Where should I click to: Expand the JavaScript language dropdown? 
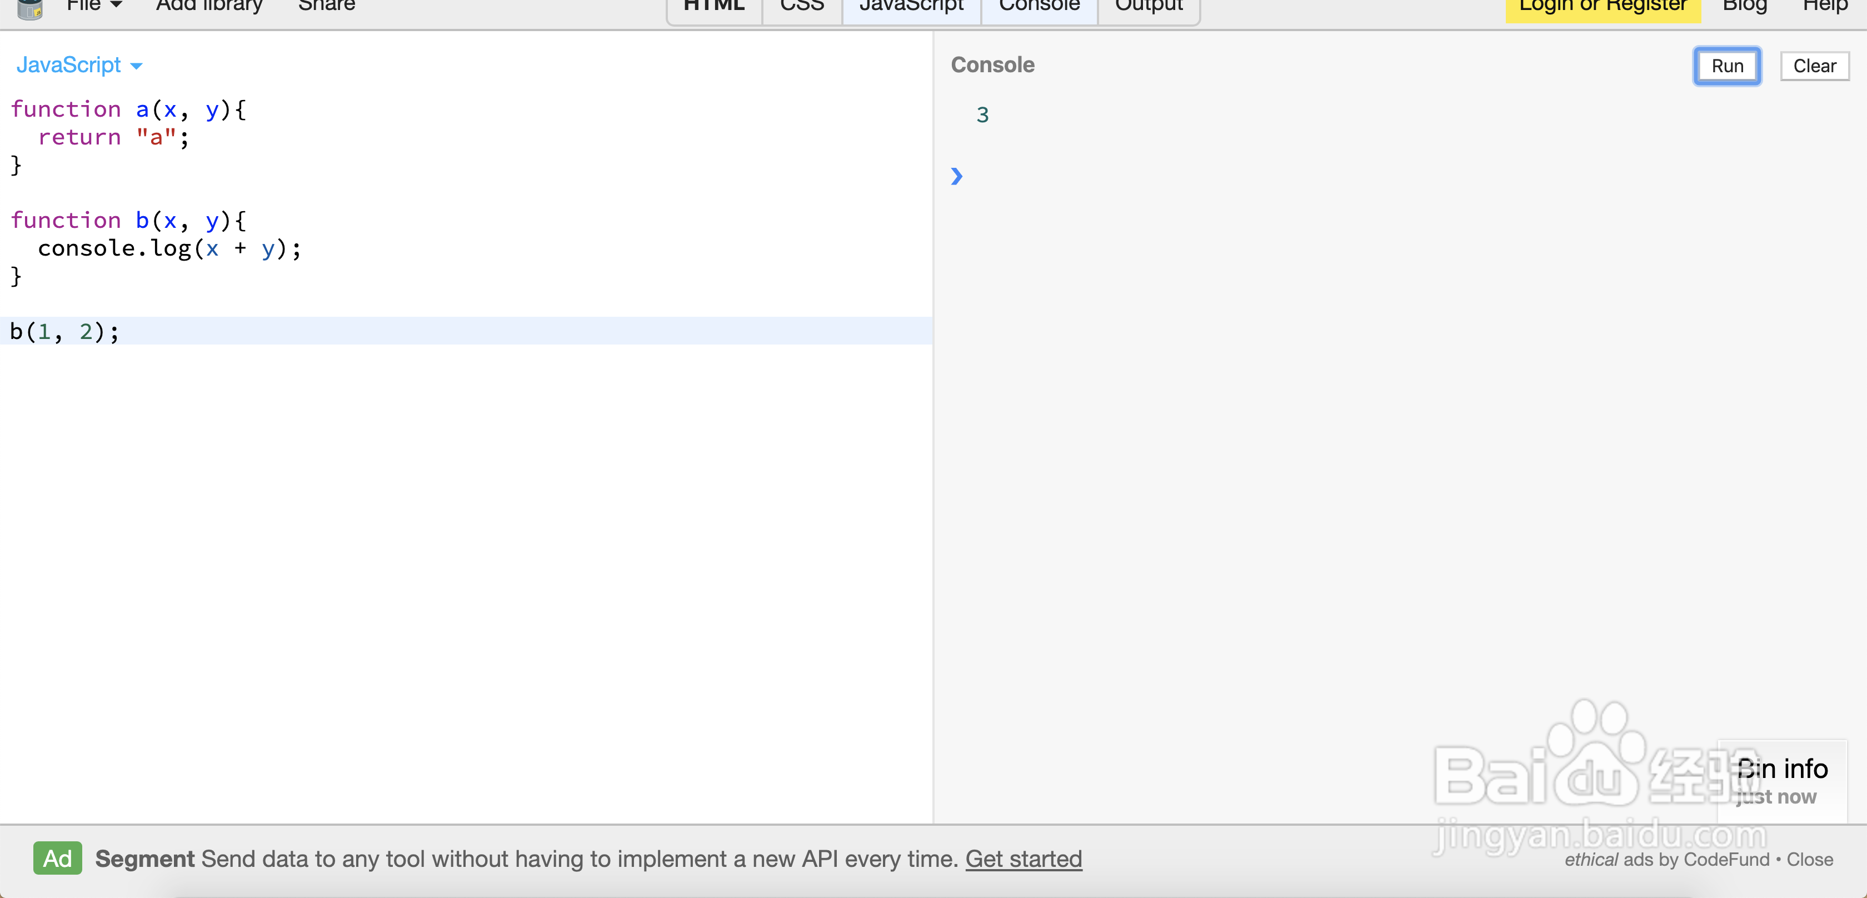tap(69, 65)
